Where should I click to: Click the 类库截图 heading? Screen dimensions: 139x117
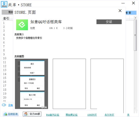[19, 56]
